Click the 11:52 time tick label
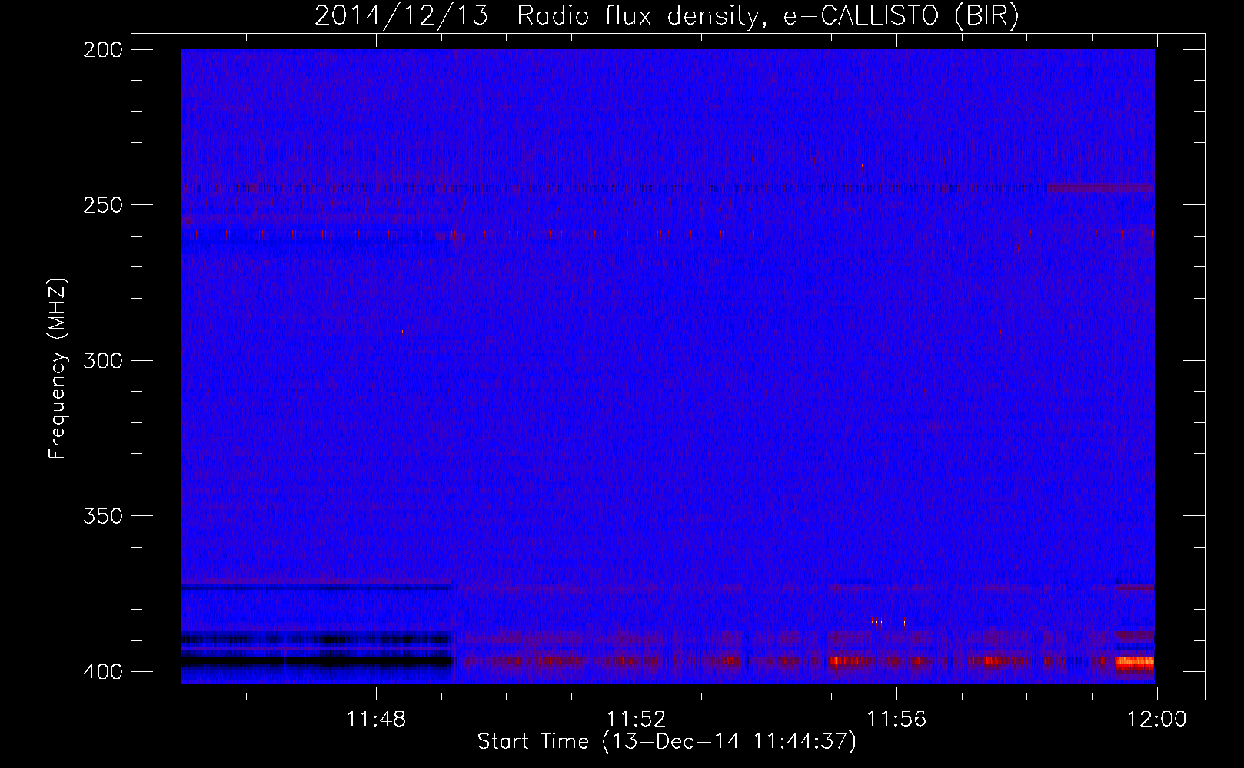 (636, 720)
